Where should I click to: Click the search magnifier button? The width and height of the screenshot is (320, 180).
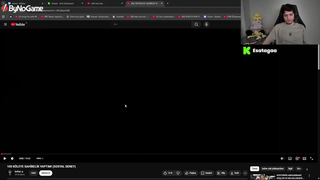click(x=196, y=24)
